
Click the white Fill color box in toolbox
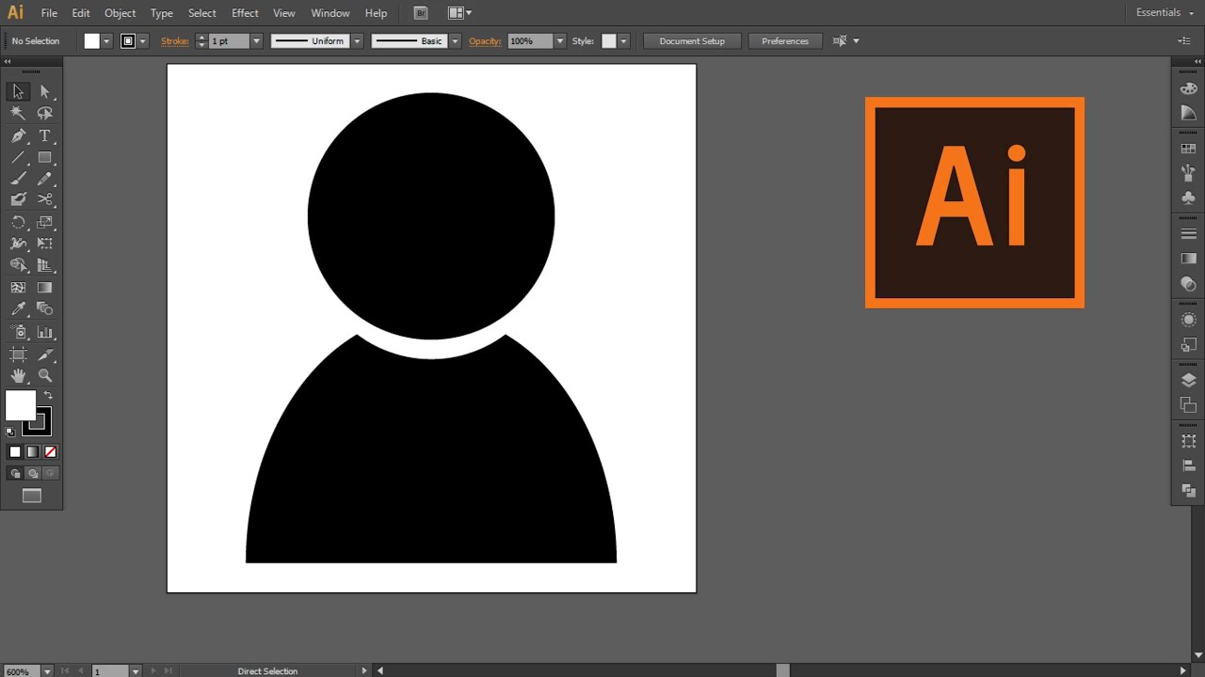point(21,405)
